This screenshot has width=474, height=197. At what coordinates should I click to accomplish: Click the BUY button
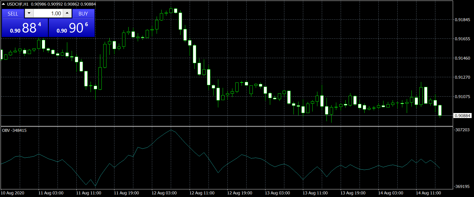point(83,14)
